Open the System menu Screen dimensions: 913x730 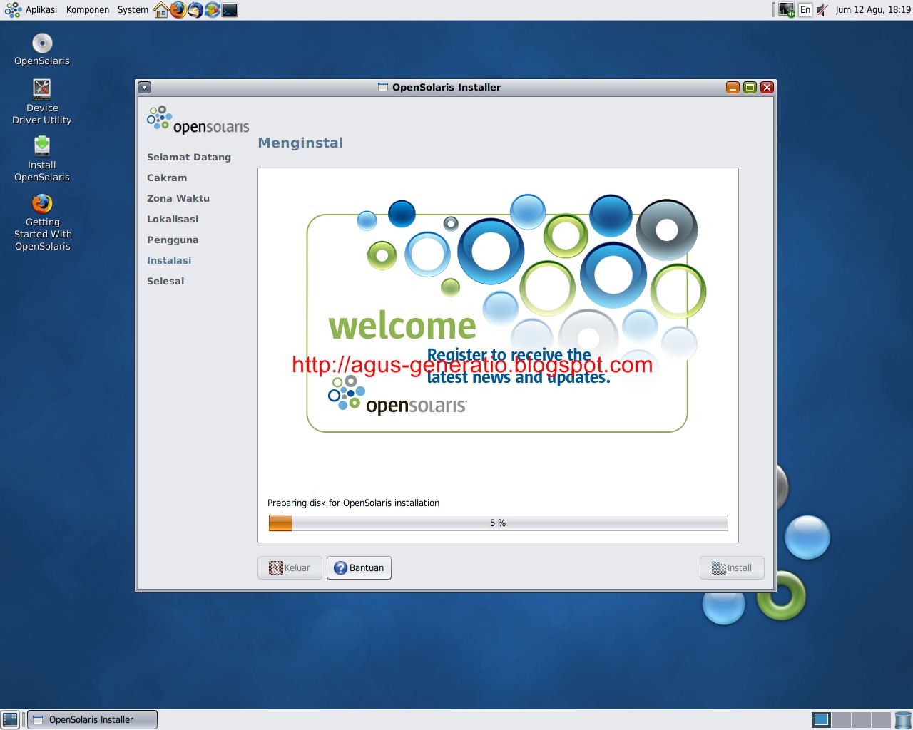[x=133, y=10]
